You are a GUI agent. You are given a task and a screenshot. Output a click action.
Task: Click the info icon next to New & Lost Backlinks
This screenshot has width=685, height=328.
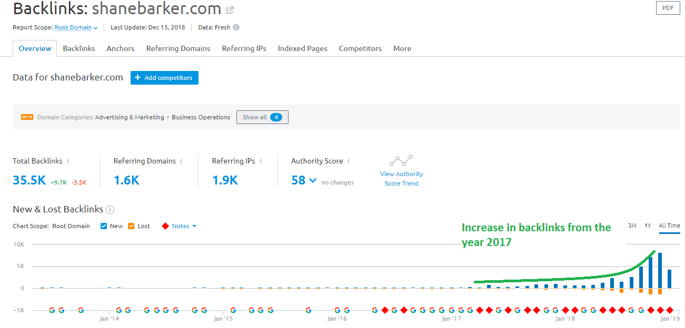[x=110, y=210]
